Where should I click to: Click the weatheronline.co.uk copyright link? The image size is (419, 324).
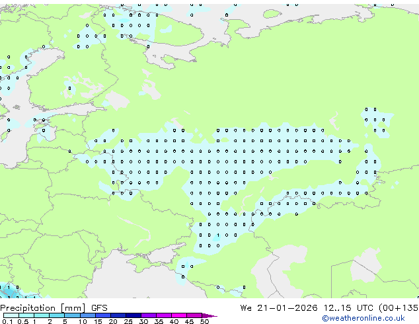(363, 318)
